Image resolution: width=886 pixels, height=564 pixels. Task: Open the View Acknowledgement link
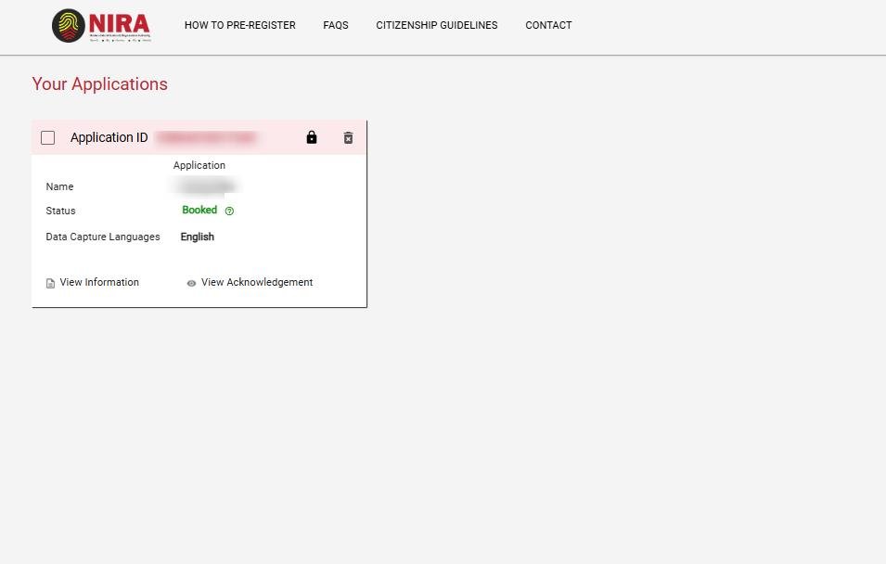tap(257, 282)
